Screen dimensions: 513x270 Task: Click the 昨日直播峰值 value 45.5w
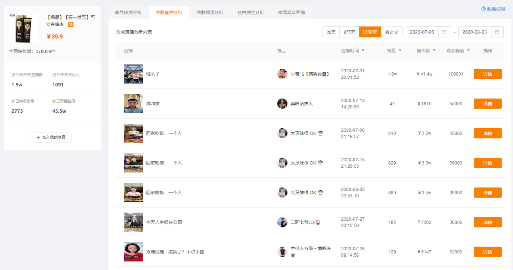(59, 111)
